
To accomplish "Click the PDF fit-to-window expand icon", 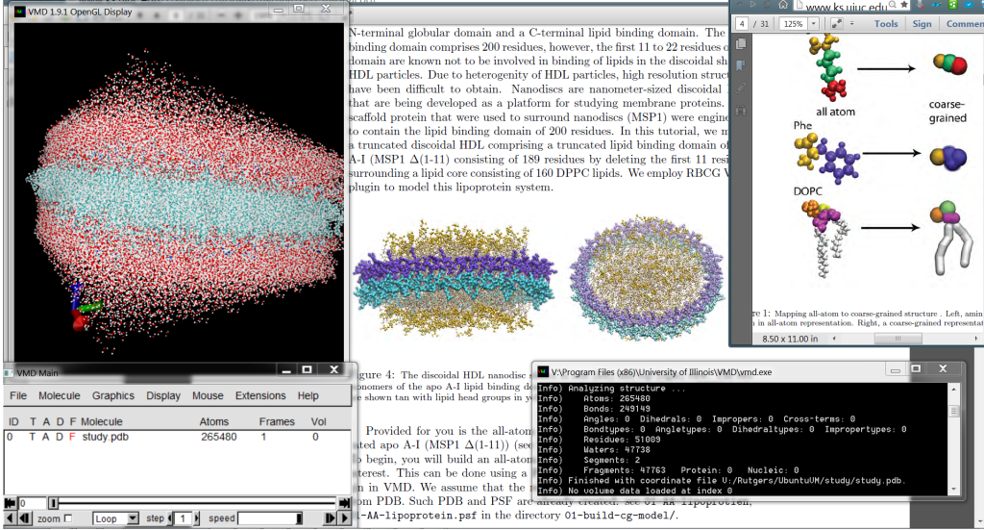I will (837, 24).
